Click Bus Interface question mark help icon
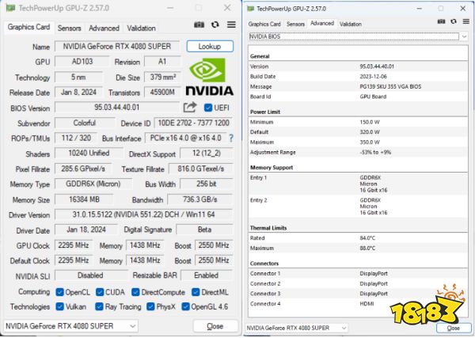The image size is (475, 338). point(231,138)
